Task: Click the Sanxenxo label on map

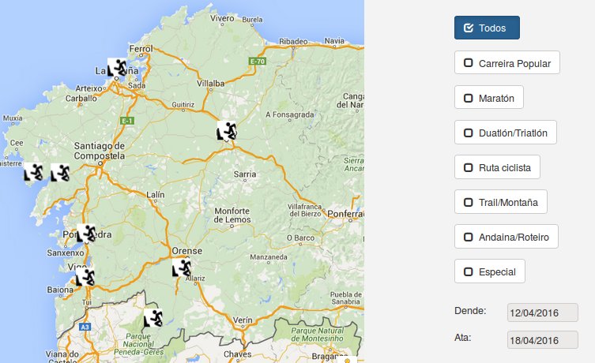Action: pos(66,253)
